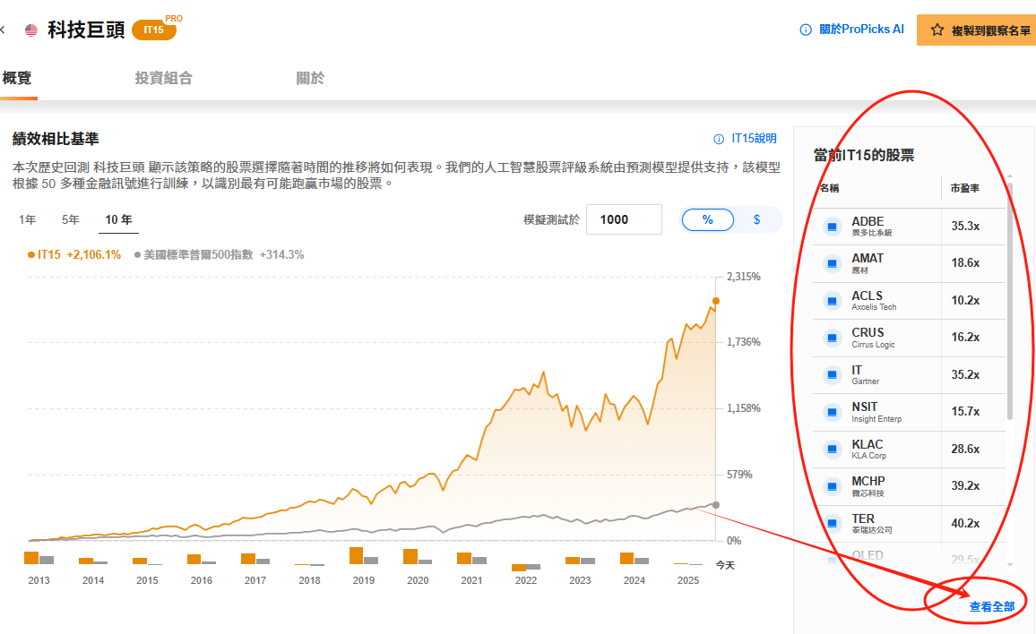Switch chart to dollar mode

pyautogui.click(x=756, y=219)
